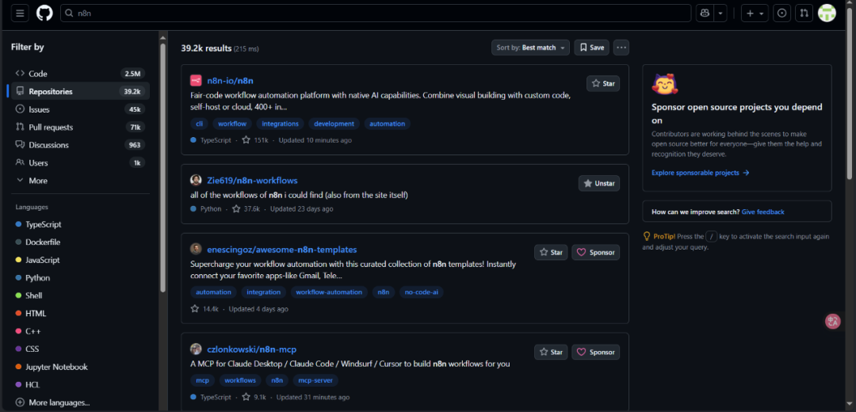
Task: Open enescingoz/awesome-n8n-templates repository
Action: tap(281, 250)
